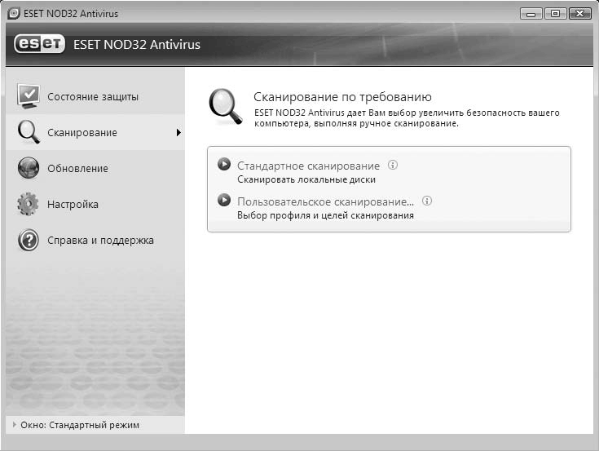599x451 pixels.
Task: Go to the Обновление section
Action: [x=77, y=168]
